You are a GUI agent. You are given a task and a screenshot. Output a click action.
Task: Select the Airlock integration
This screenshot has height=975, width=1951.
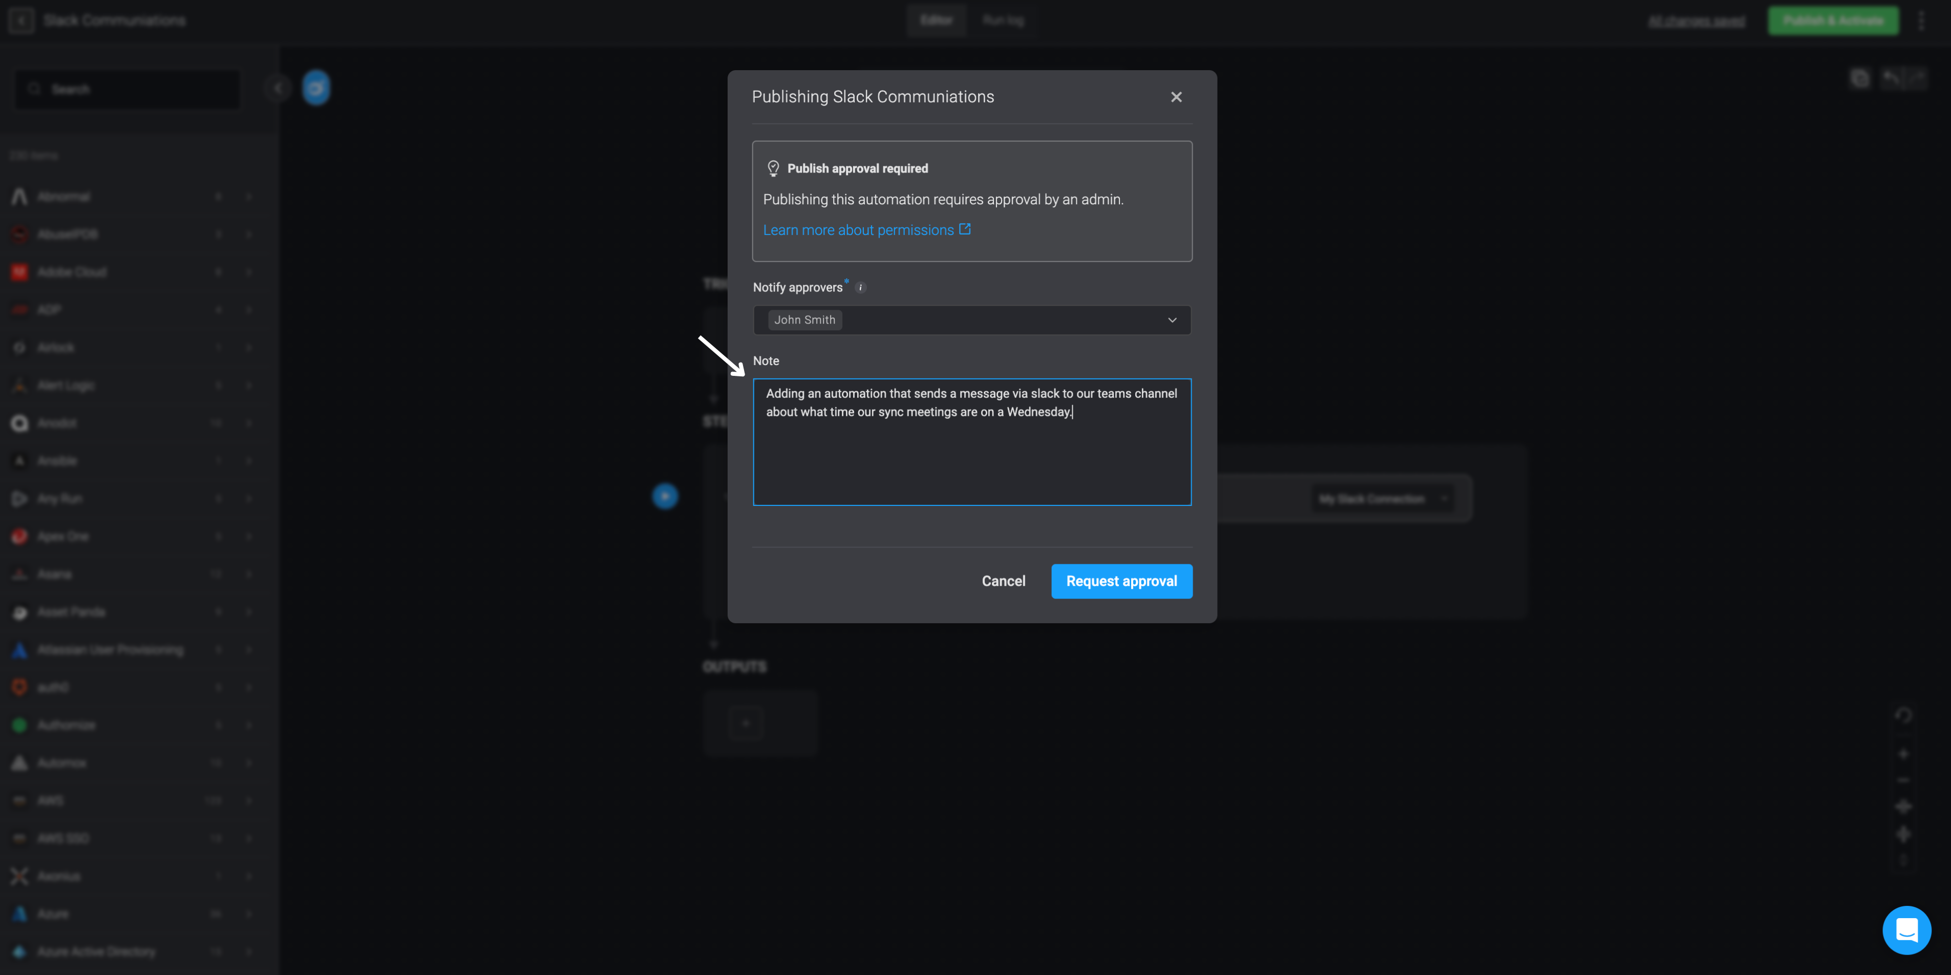coord(56,348)
